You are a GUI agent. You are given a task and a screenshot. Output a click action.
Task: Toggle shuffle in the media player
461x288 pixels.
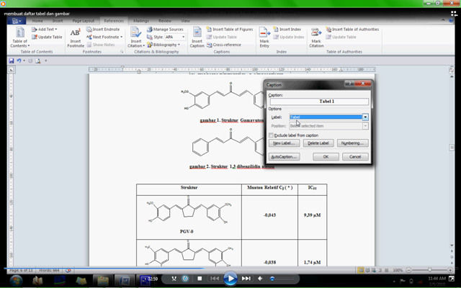174,279
